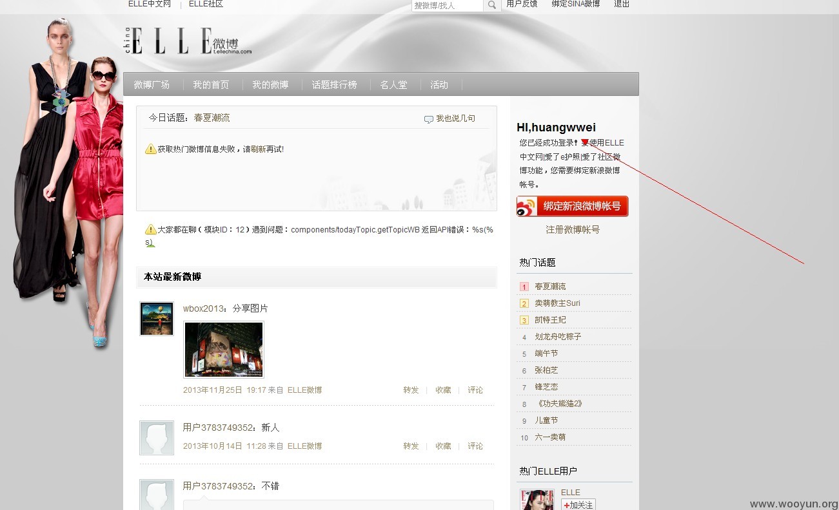Image resolution: width=839 pixels, height=510 pixels.
Task: Open the 活动 nav tab
Action: click(439, 84)
